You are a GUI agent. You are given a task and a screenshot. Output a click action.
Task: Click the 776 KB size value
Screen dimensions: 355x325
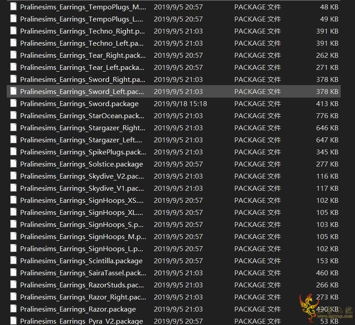[x=327, y=116]
